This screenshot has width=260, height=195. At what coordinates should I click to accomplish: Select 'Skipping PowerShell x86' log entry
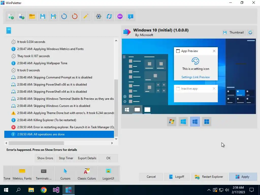tap(59, 85)
